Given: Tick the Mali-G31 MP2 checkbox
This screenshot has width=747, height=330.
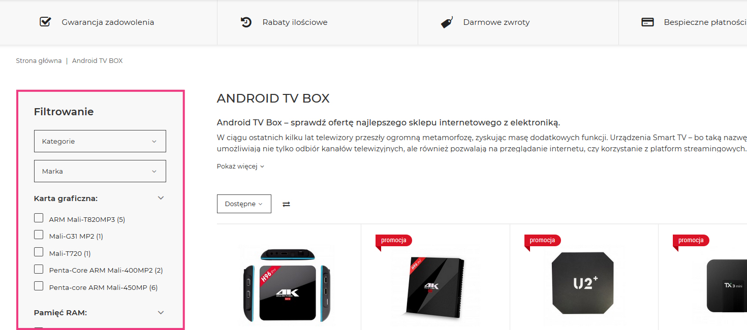Looking at the screenshot, I should coord(39,235).
